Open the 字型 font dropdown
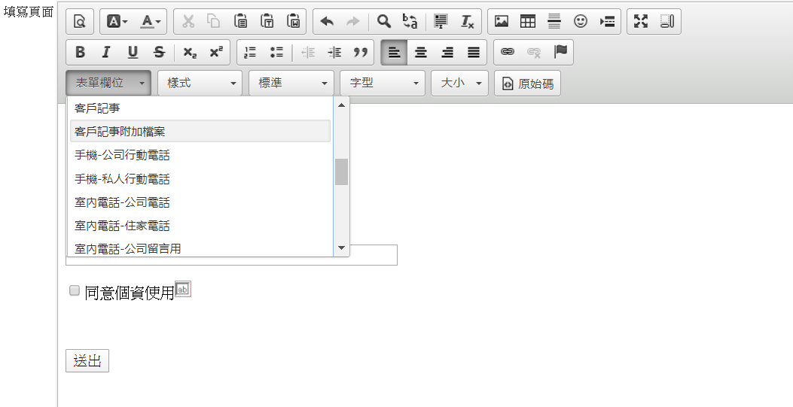Image resolution: width=793 pixels, height=407 pixels. (x=383, y=83)
